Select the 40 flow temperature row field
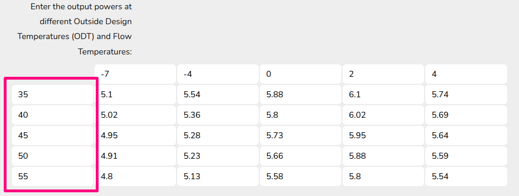This screenshot has width=519, height=196. (52, 115)
